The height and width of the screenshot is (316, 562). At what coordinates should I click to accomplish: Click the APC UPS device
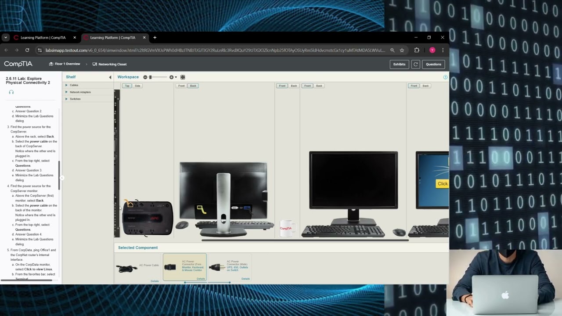coord(147,218)
